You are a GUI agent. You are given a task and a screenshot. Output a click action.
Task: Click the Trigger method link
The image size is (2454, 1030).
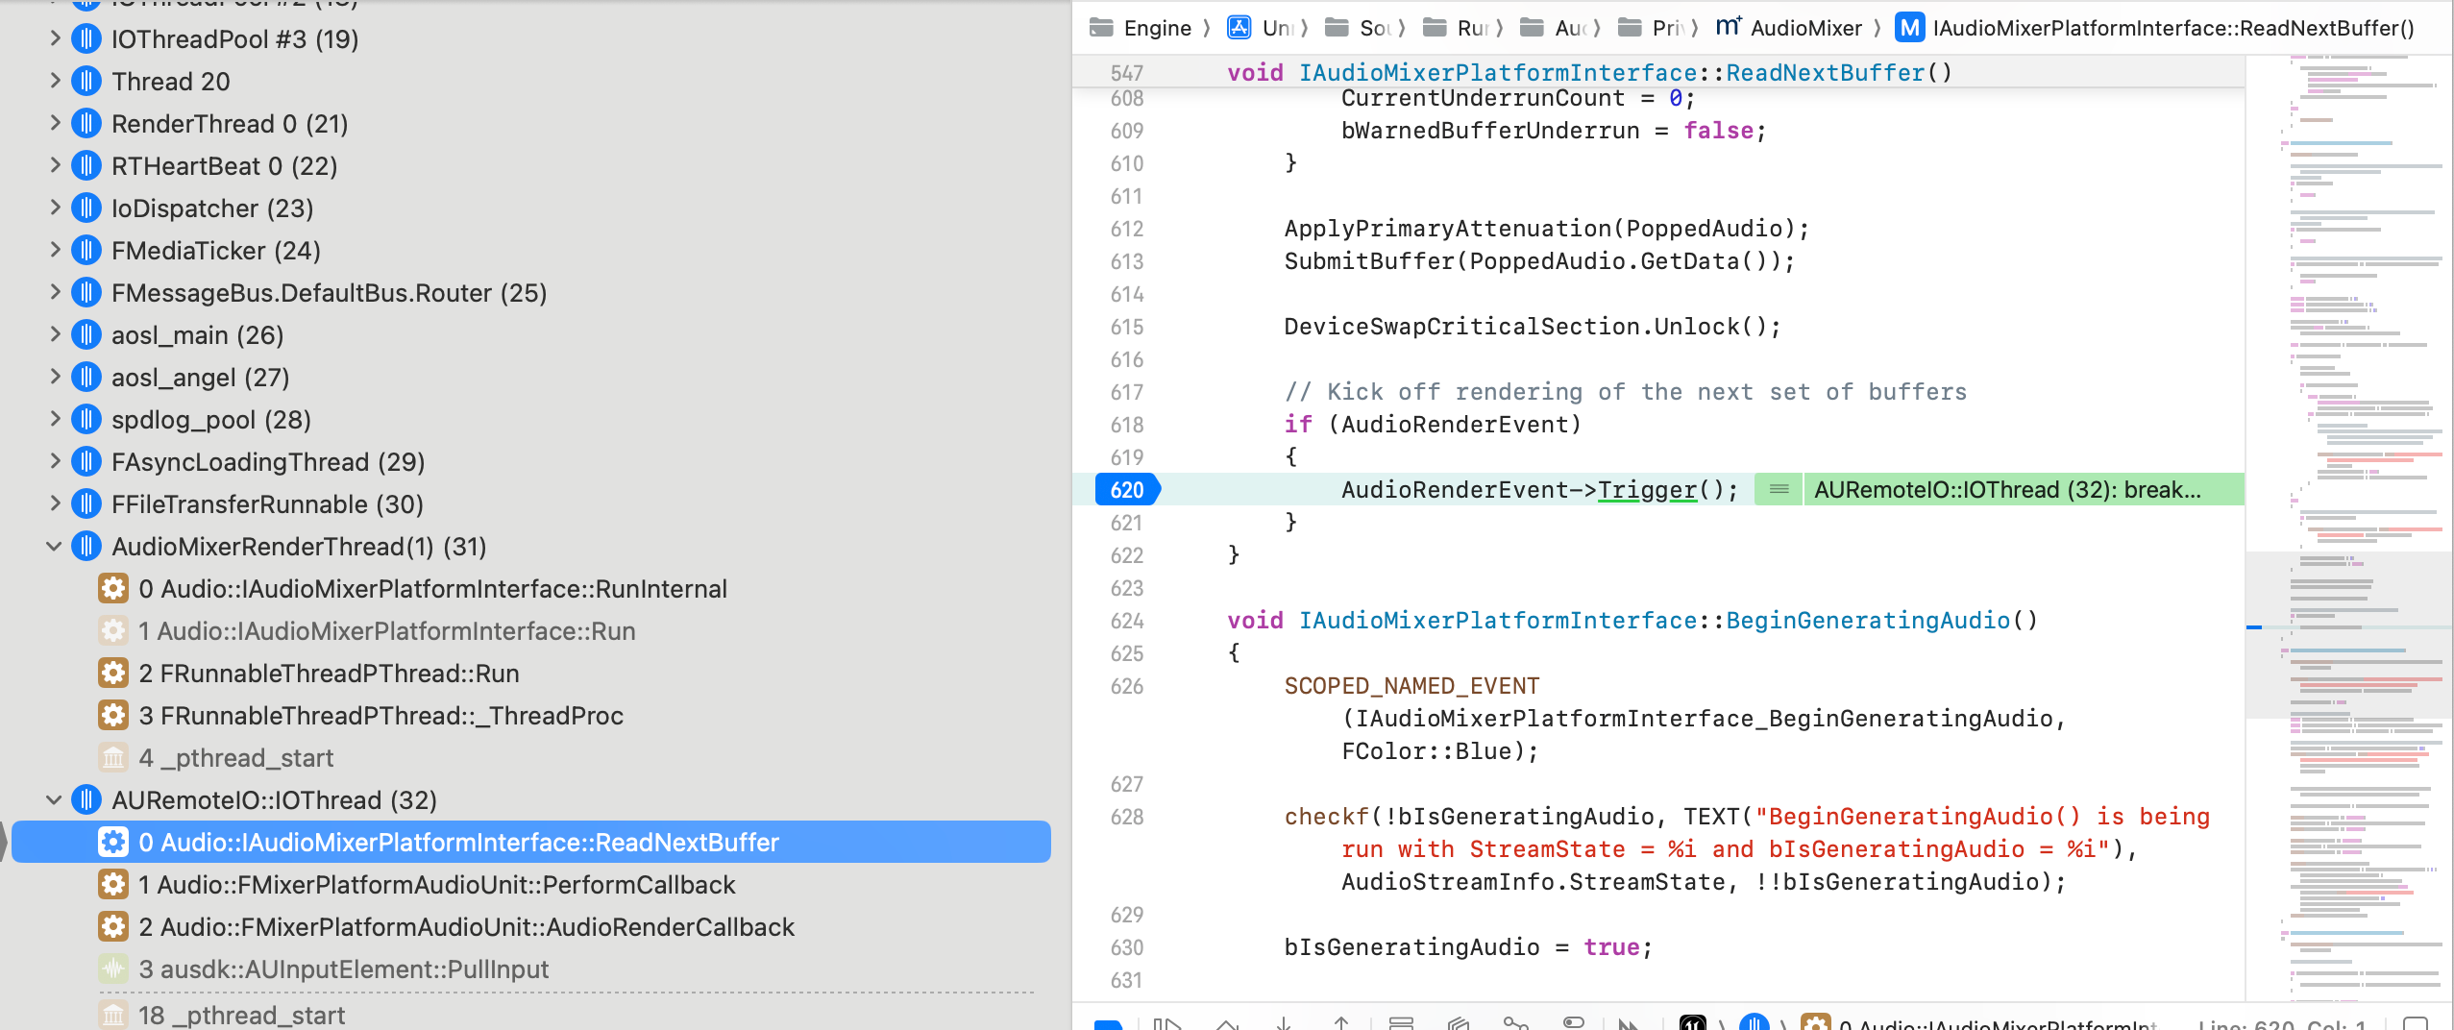pyautogui.click(x=1647, y=490)
